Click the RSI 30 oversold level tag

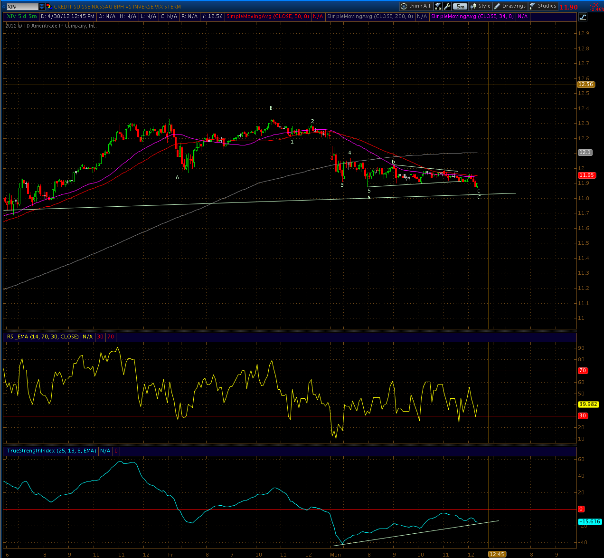point(583,415)
